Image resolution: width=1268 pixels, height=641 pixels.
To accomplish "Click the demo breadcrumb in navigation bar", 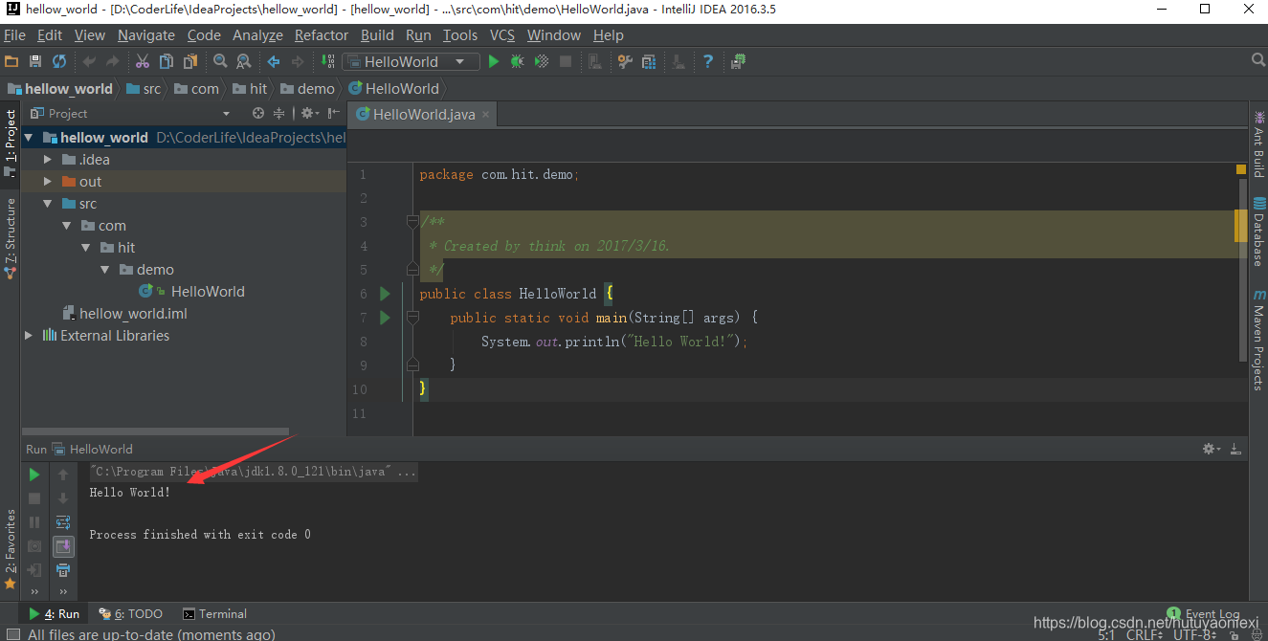I will (307, 88).
